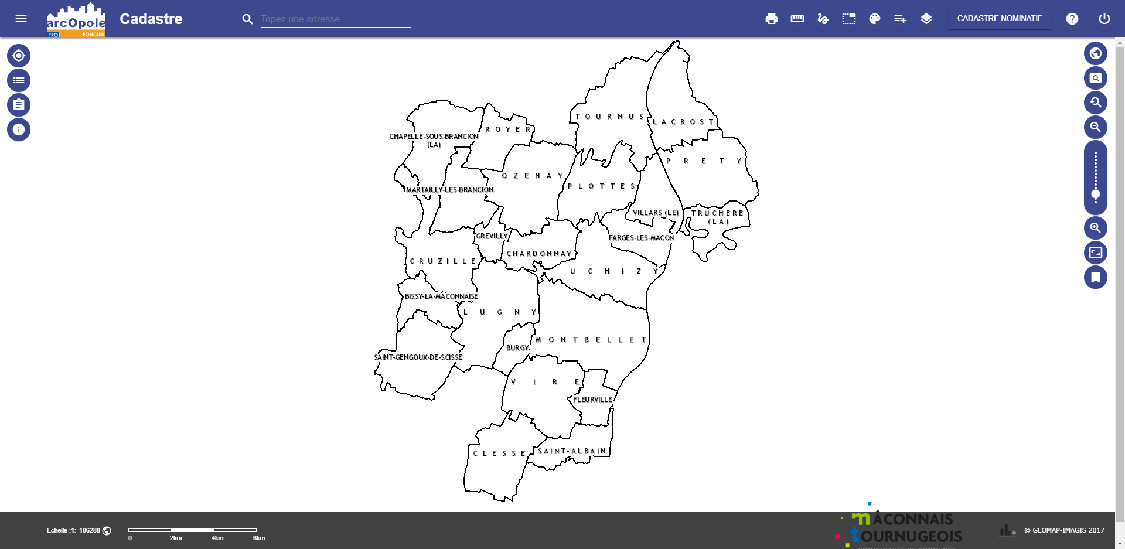
Task: Open the map layers panel
Action: (926, 19)
